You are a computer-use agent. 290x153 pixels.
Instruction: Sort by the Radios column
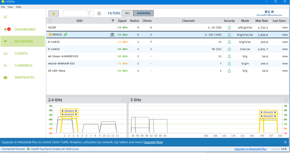click(x=135, y=21)
